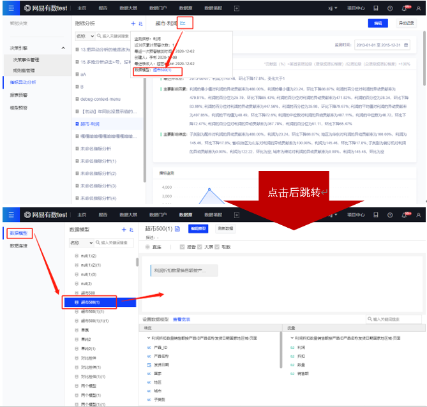Click the document icon beside 超市500(1) title
Viewport: 427px width, 407px height.
[x=177, y=228]
